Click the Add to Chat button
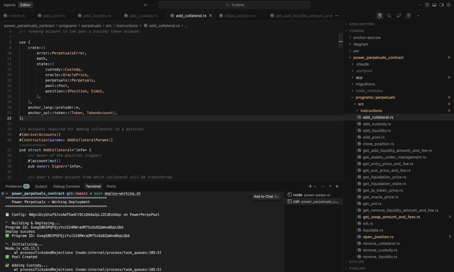Image resolution: width=454 pixels, height=272 pixels. coord(266,197)
